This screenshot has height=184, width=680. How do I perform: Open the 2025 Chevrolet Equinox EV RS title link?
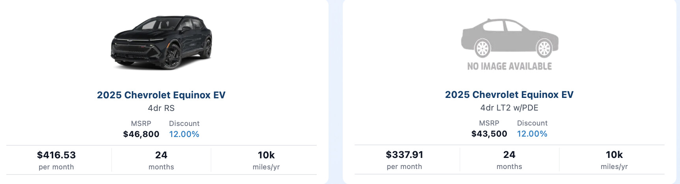[x=161, y=95]
